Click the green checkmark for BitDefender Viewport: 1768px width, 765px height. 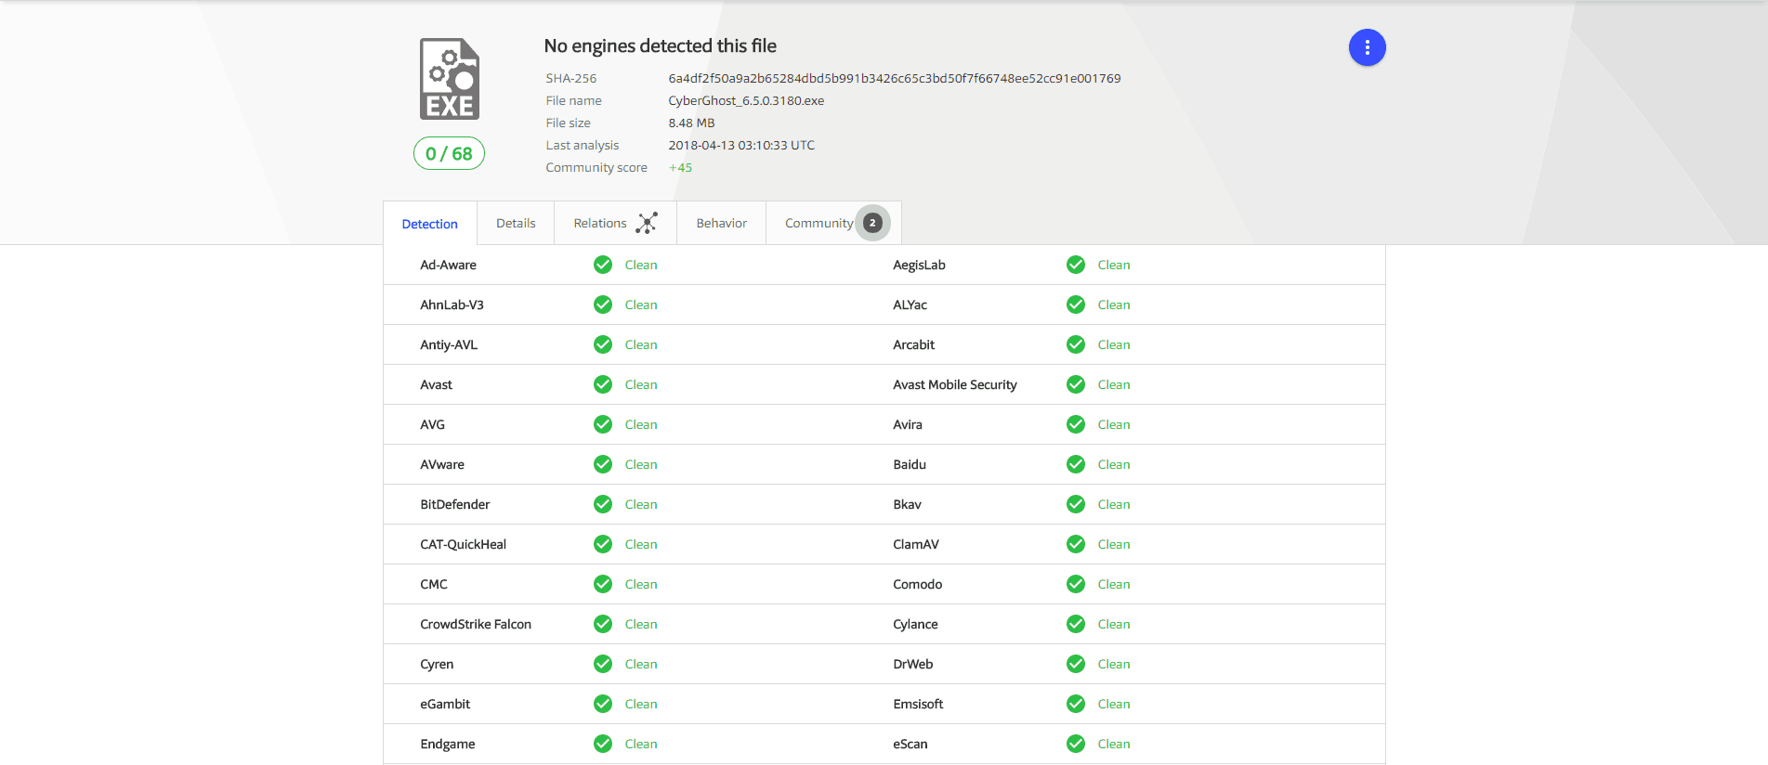[x=603, y=504]
